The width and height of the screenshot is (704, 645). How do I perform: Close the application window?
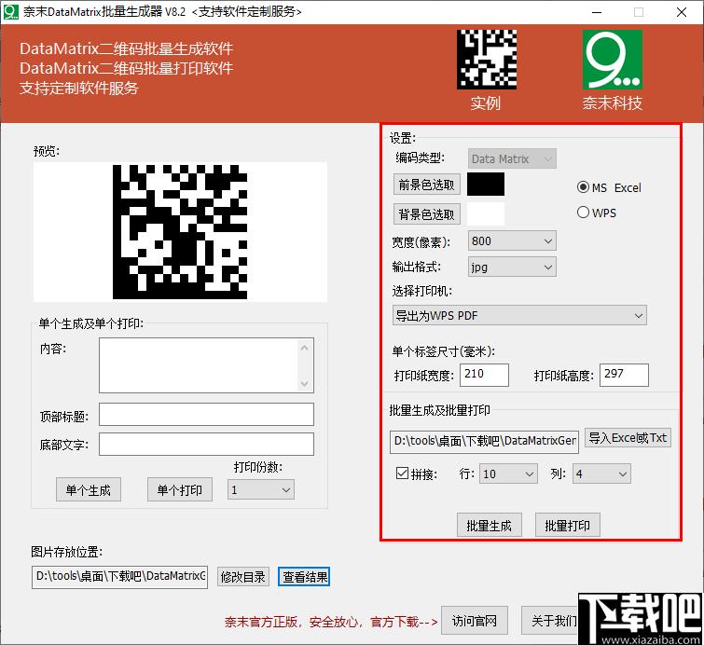pyautogui.click(x=681, y=12)
